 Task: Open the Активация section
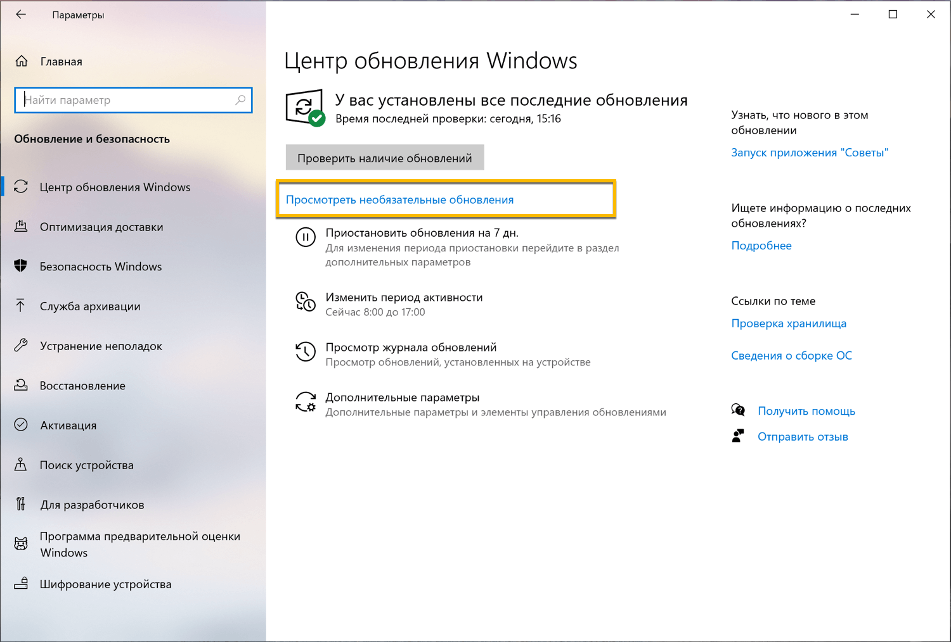tap(68, 425)
